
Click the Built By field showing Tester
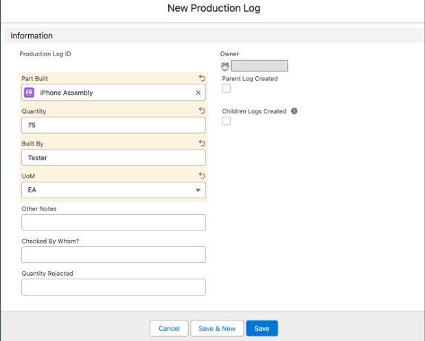tap(113, 158)
